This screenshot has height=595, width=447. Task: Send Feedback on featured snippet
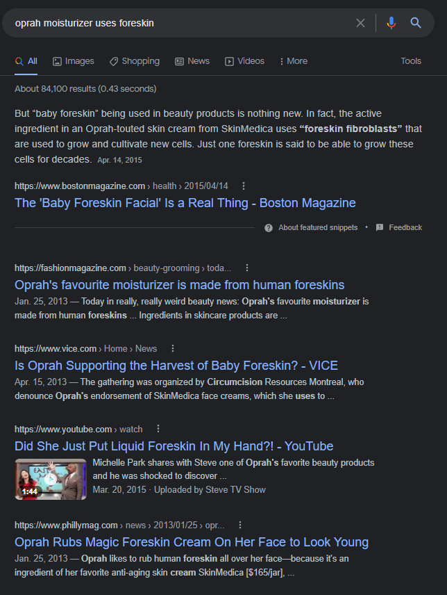pos(399,228)
